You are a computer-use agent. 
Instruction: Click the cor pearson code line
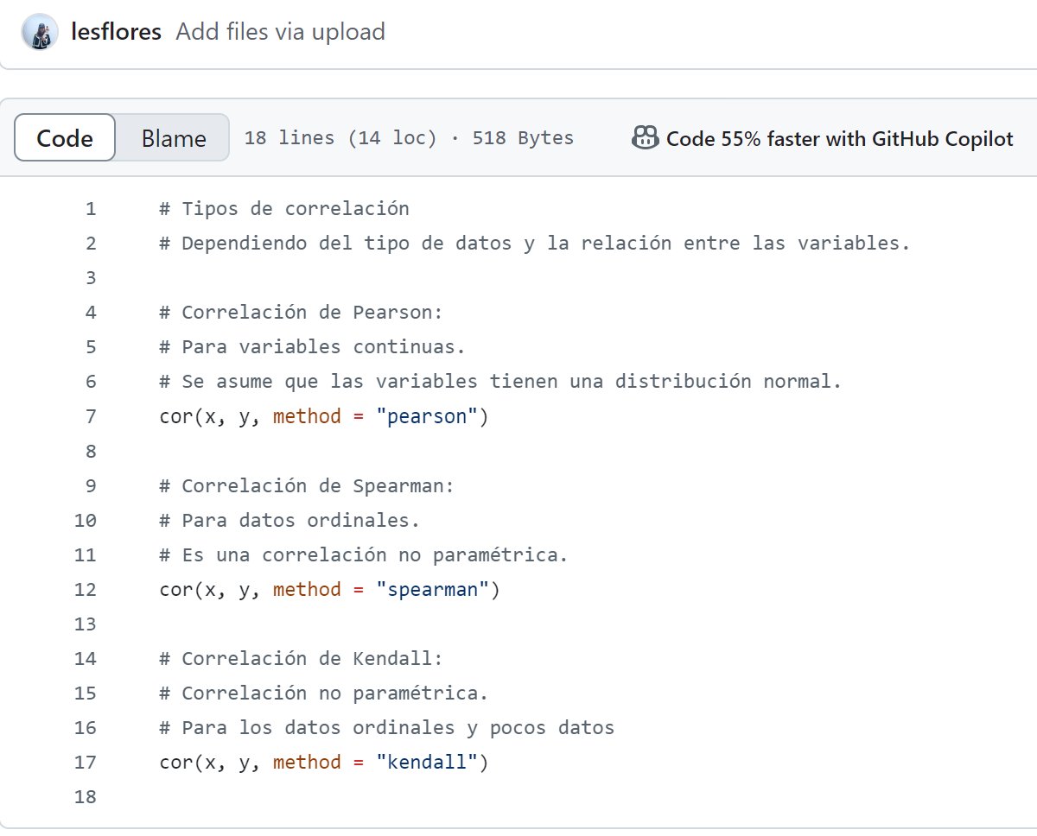pos(324,417)
